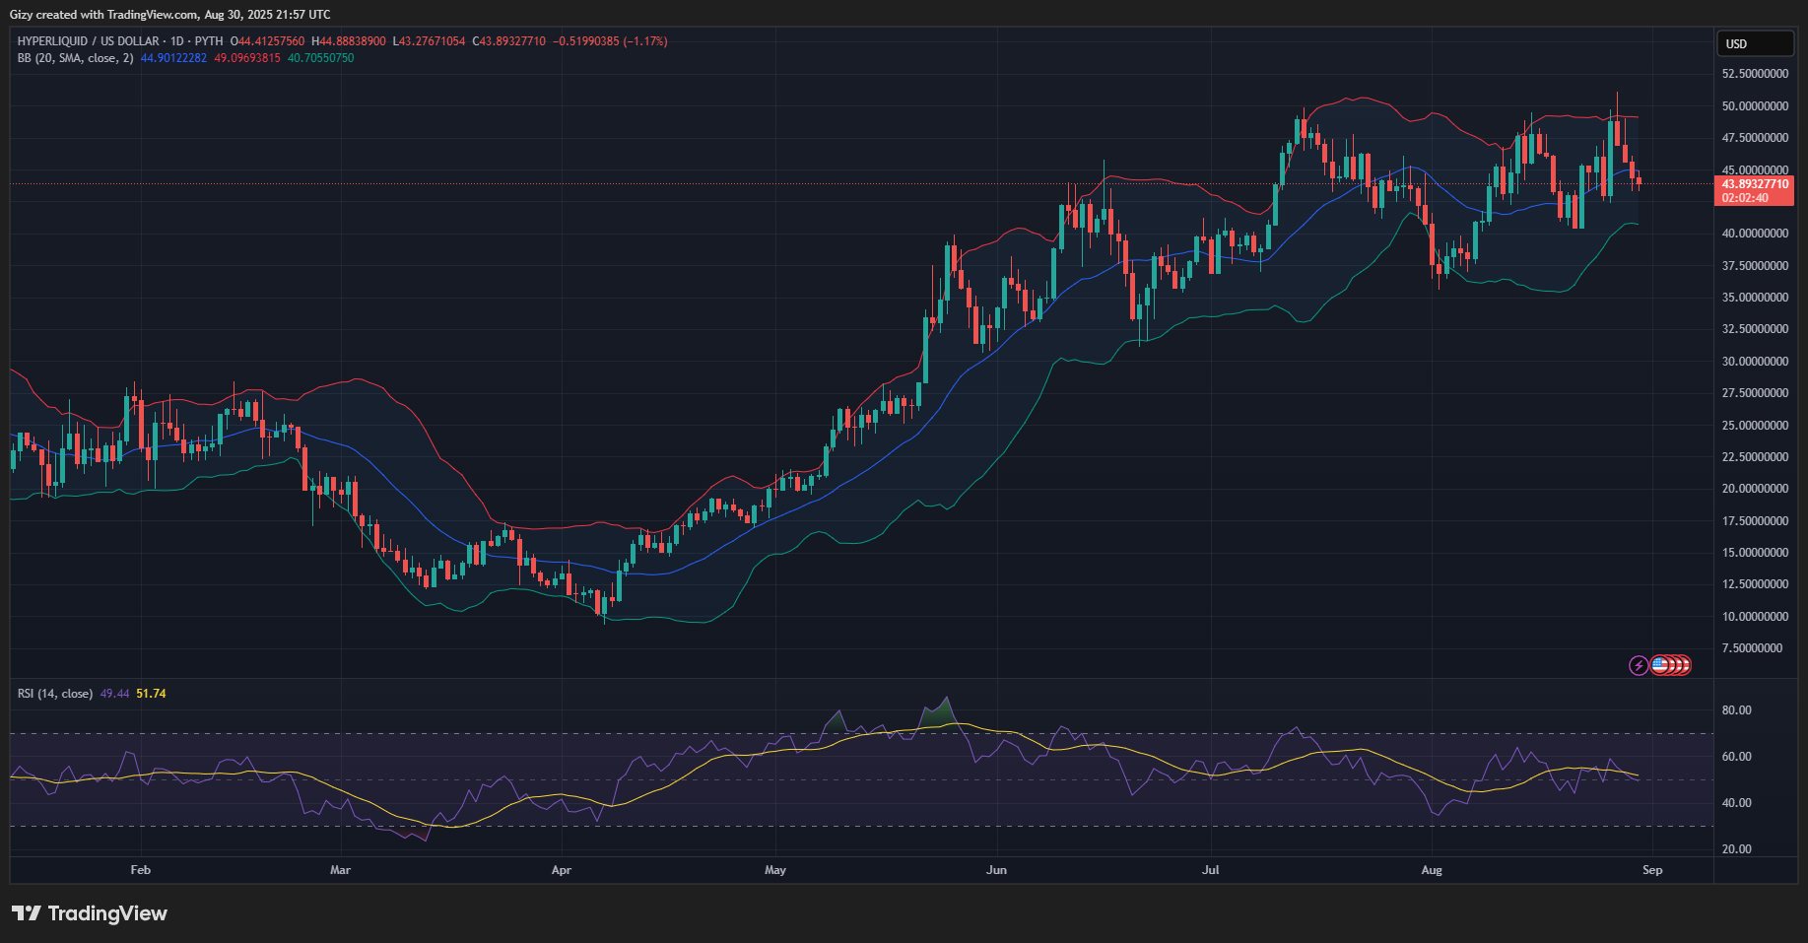Click the yellow RSI average value 51.74
Screen dimensions: 1808x943
(151, 694)
